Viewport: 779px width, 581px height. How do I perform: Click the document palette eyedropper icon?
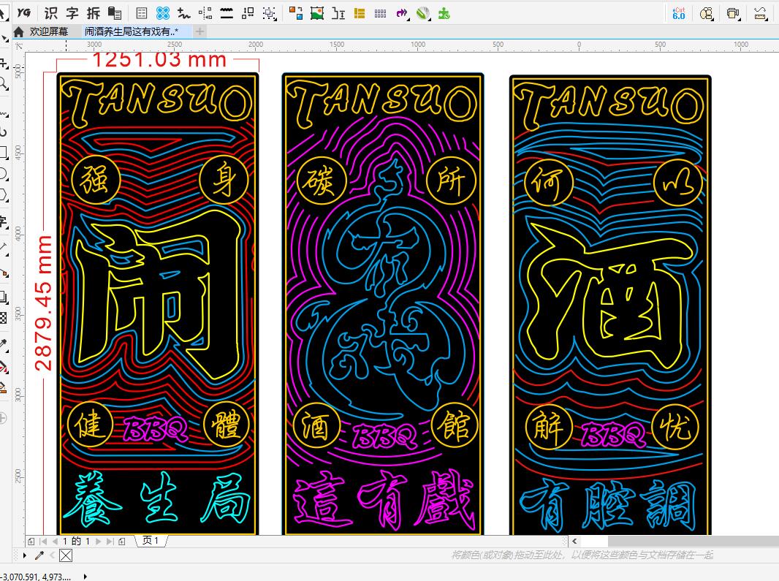[39, 555]
